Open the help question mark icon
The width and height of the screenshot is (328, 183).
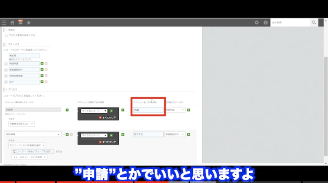(x=266, y=22)
